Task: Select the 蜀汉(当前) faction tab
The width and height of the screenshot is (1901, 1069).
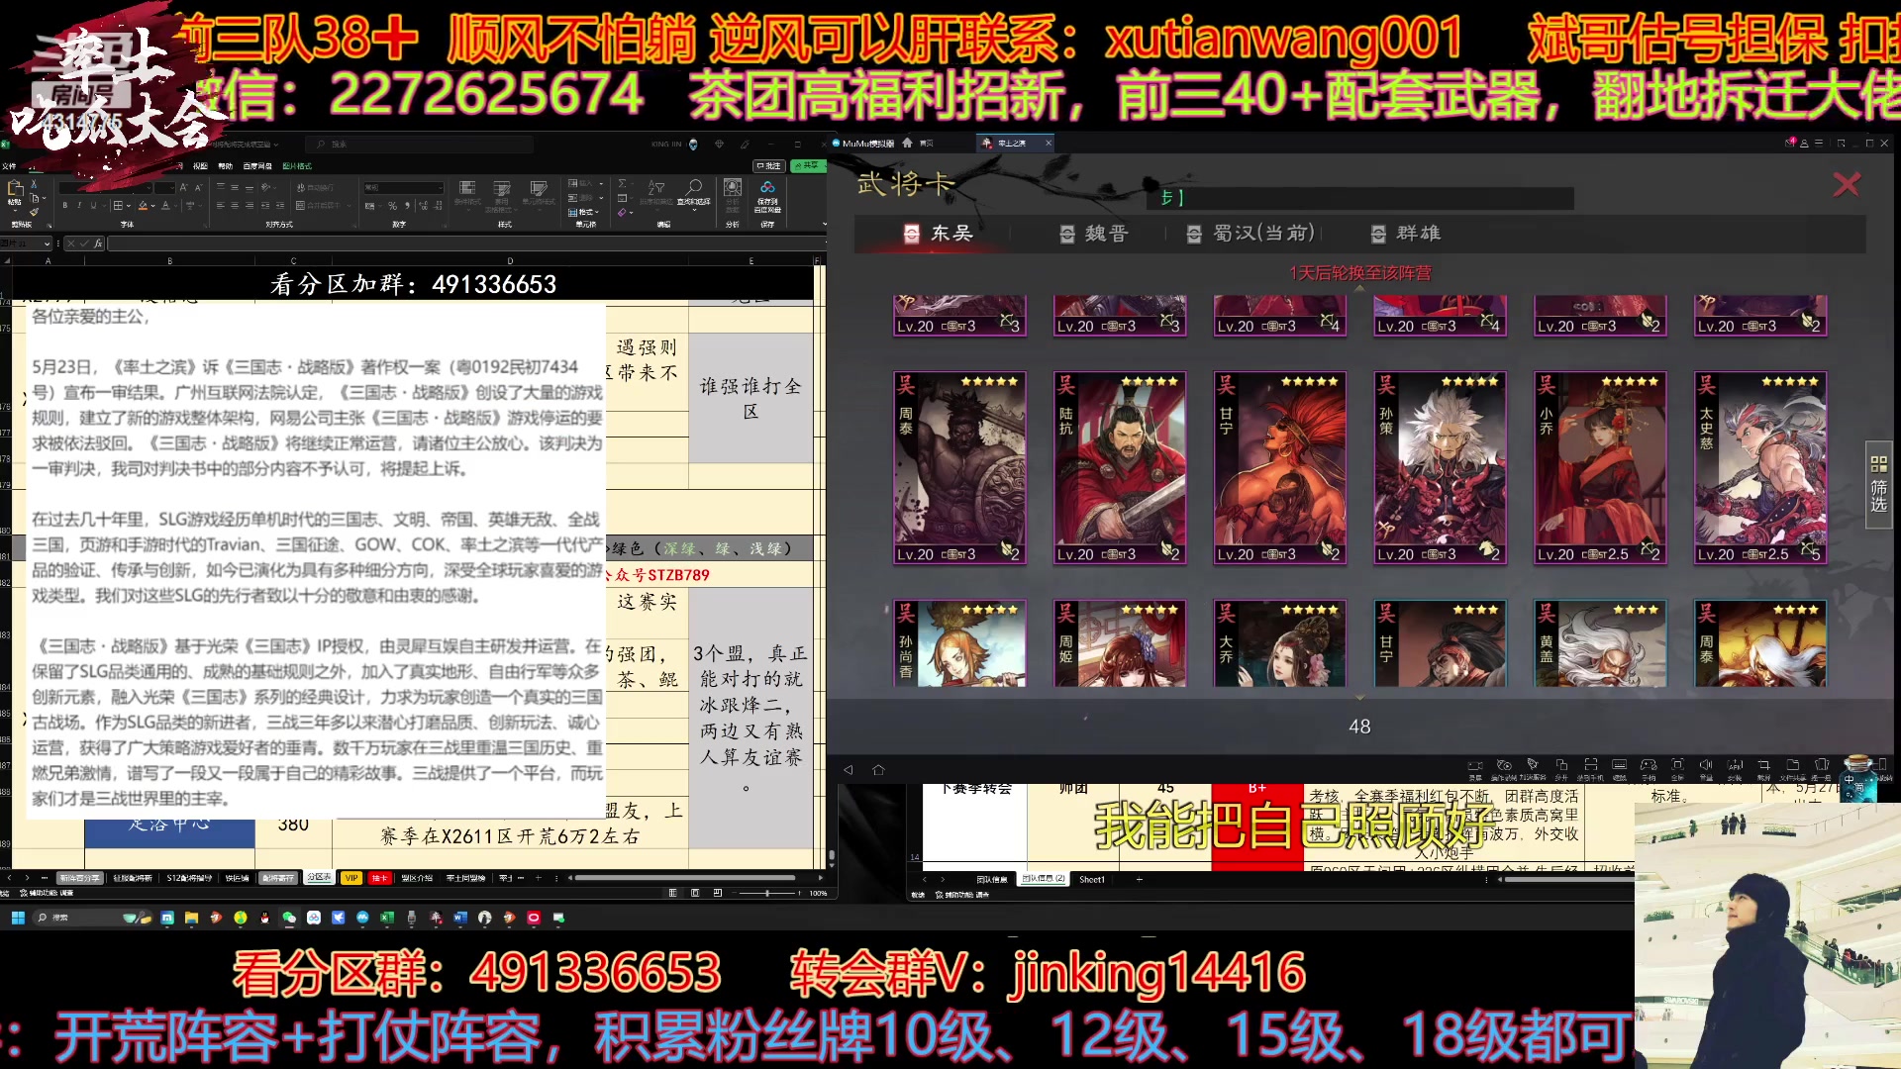Action: 1251,234
